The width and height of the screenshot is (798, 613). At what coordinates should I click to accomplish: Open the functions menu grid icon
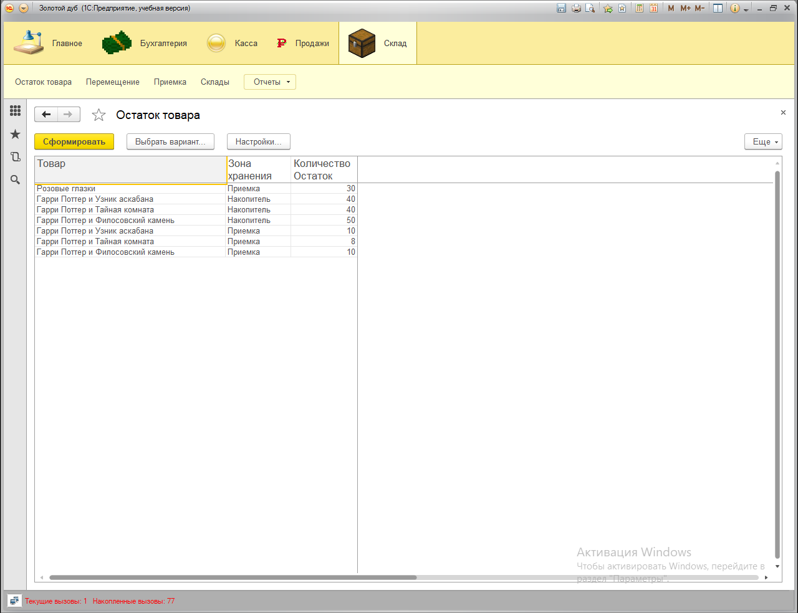[15, 111]
